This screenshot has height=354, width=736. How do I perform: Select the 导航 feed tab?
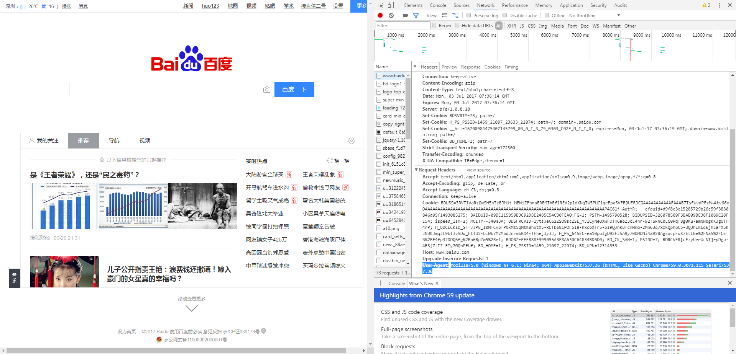pyautogui.click(x=114, y=140)
